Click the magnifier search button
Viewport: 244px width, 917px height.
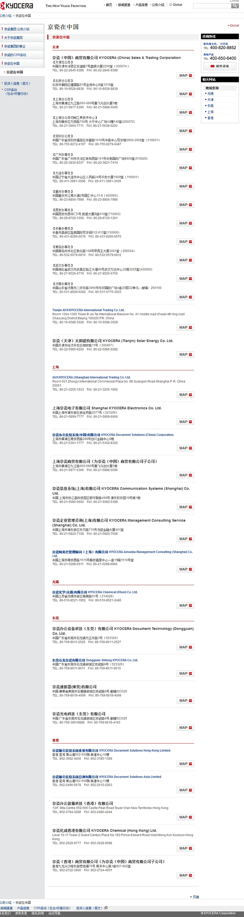click(x=235, y=6)
